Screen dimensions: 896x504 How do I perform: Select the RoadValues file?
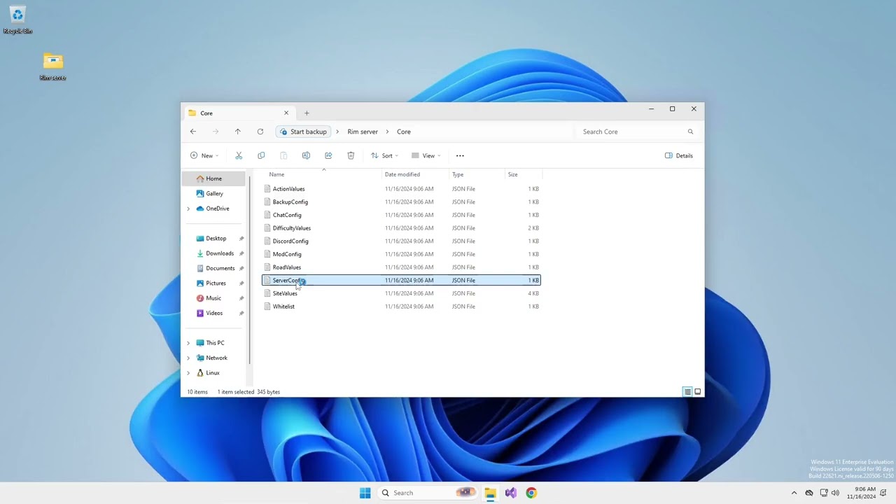401,267
